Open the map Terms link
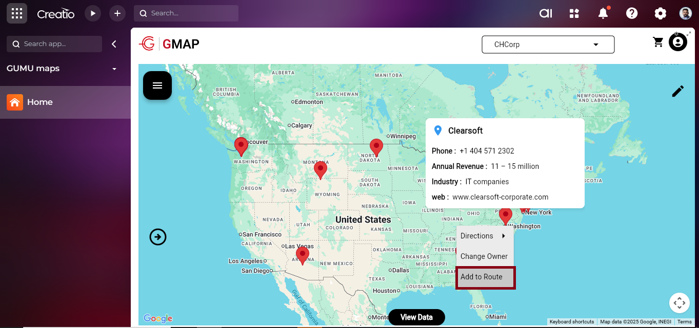The image size is (699, 328). tap(685, 322)
